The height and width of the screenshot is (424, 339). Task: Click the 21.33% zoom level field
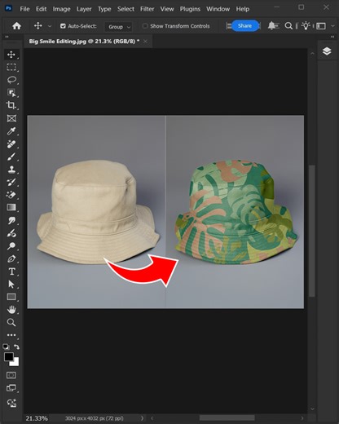37,418
